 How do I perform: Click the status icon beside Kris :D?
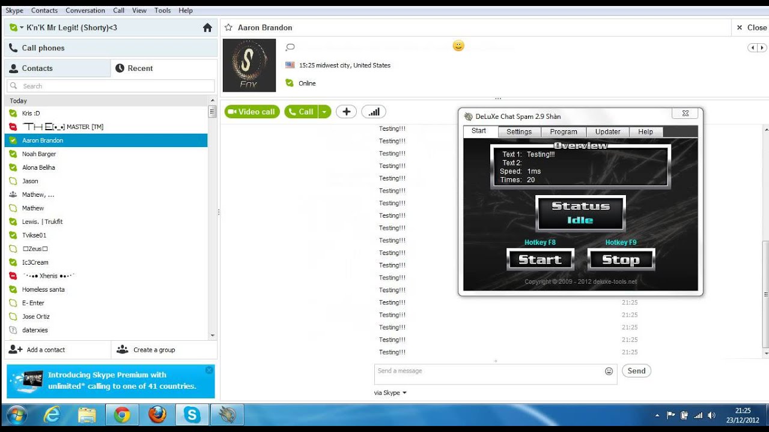coord(13,113)
